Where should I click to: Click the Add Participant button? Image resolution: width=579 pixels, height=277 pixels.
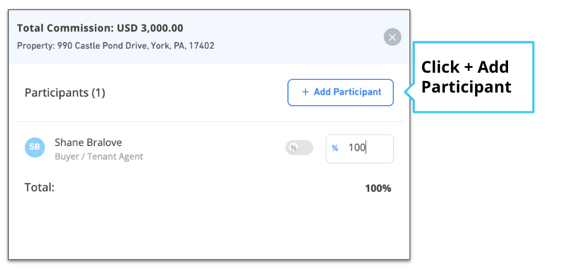point(340,93)
